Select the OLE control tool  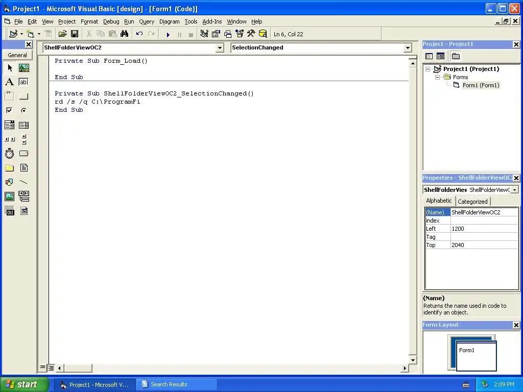pyautogui.click(x=10, y=211)
